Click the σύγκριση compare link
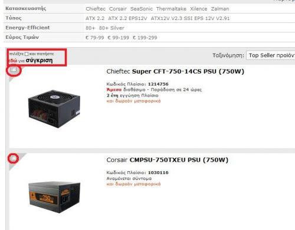Image resolution: width=295 pixels, height=230 pixels. (39, 60)
